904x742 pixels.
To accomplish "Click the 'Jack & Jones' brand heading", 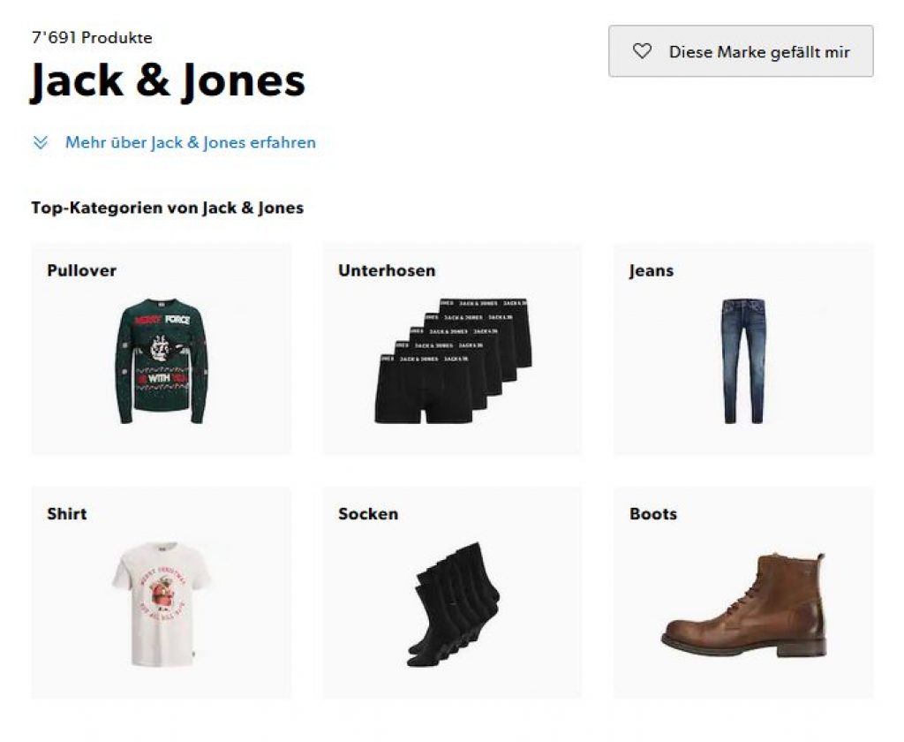I will [168, 81].
